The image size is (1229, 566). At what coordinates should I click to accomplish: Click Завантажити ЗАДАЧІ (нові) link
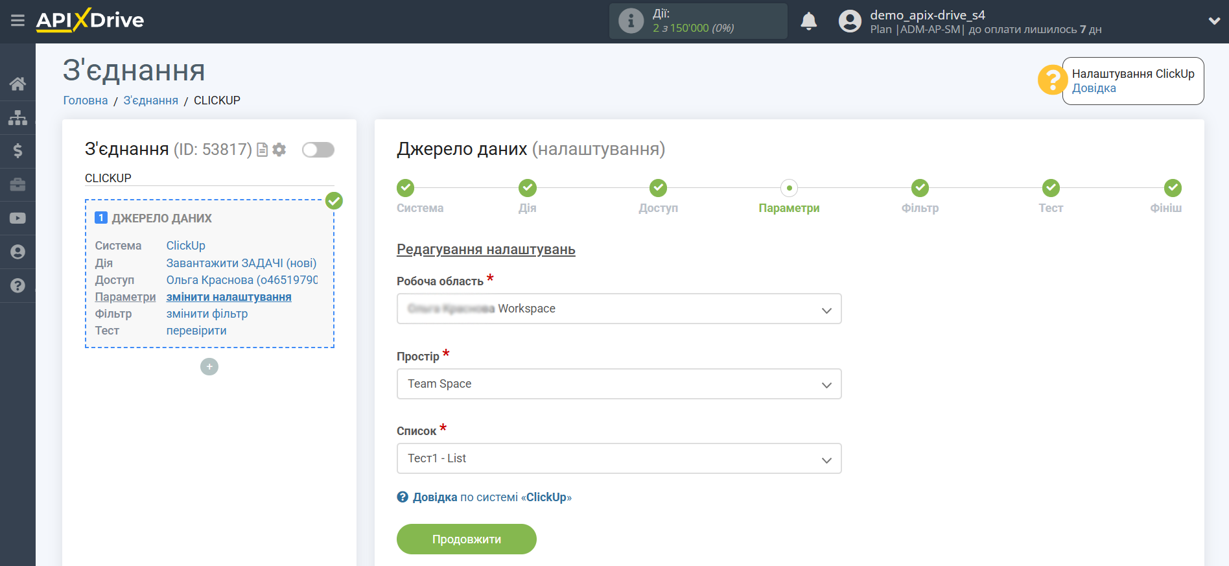coord(241,263)
